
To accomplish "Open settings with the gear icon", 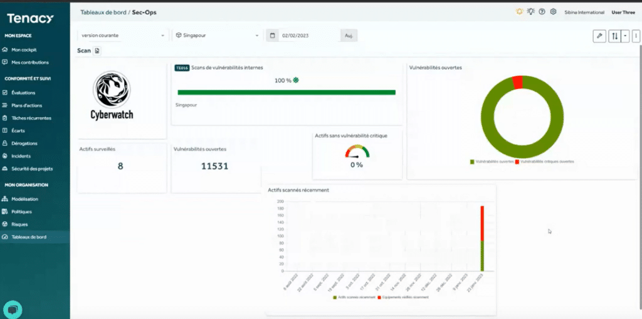I will point(553,12).
